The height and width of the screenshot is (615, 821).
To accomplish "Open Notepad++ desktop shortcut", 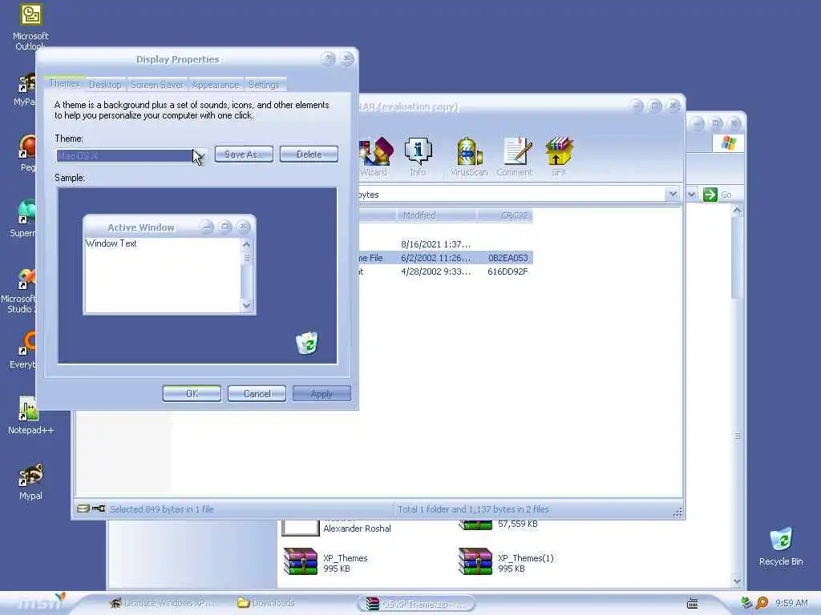I will [30, 416].
